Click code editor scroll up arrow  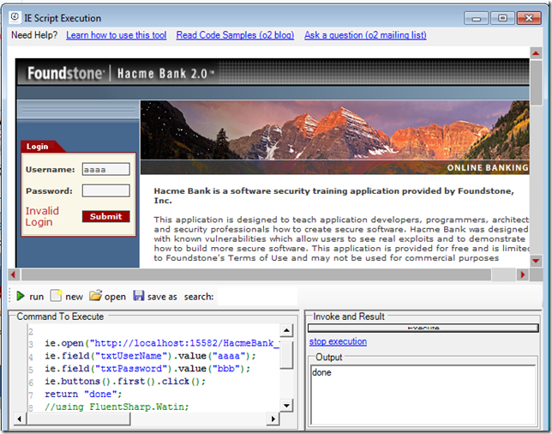[286, 330]
